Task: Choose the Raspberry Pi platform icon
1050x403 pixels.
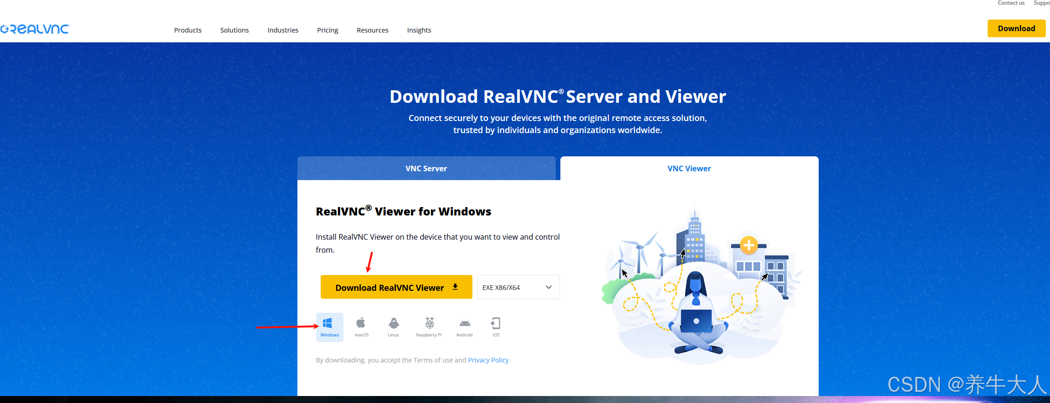Action: 429,327
